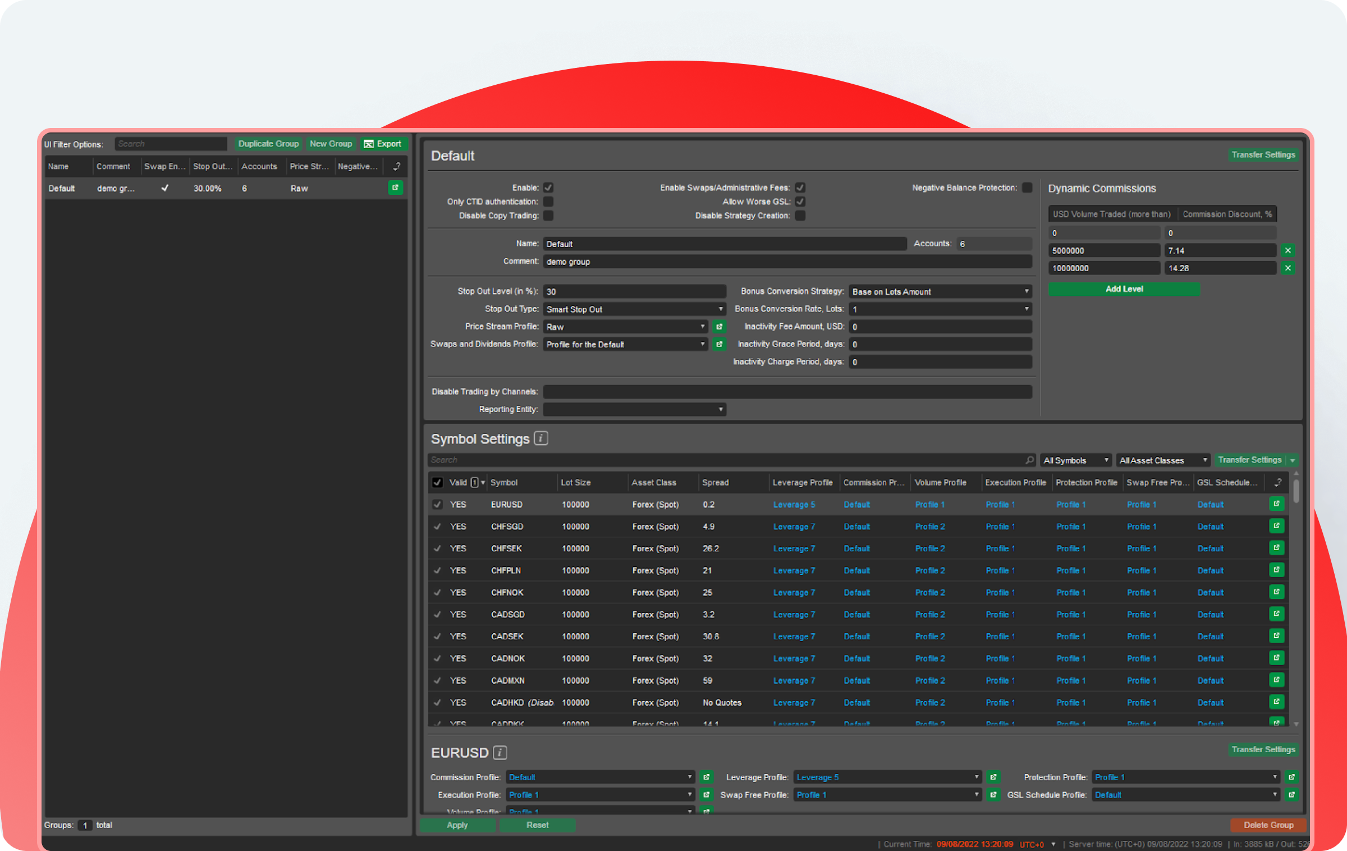
Task: Open EURUSD Commission Profile link icon
Action: pyautogui.click(x=707, y=777)
